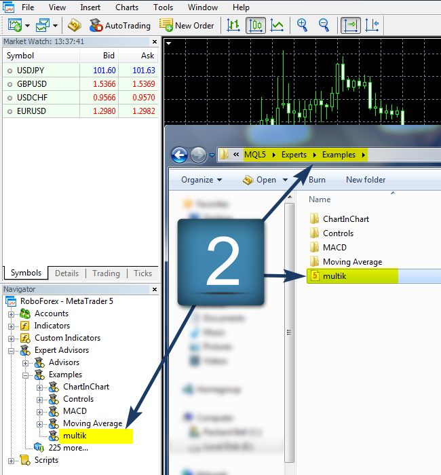Viewport: 441px width, 475px height.
Task: Click the Burn button in Explorer
Action: point(317,180)
